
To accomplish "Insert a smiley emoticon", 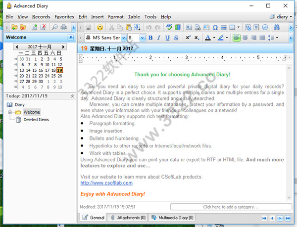I will [100, 27].
